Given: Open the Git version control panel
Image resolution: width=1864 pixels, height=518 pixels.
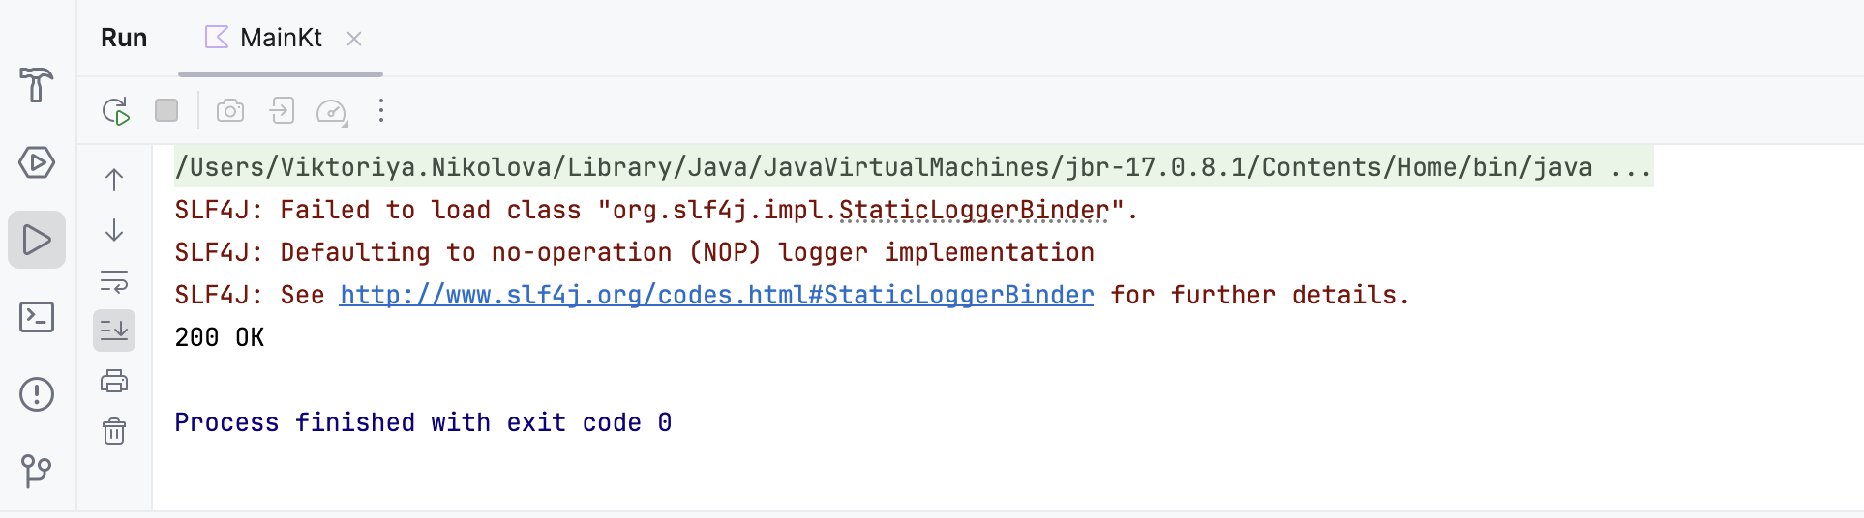Looking at the screenshot, I should [x=37, y=471].
